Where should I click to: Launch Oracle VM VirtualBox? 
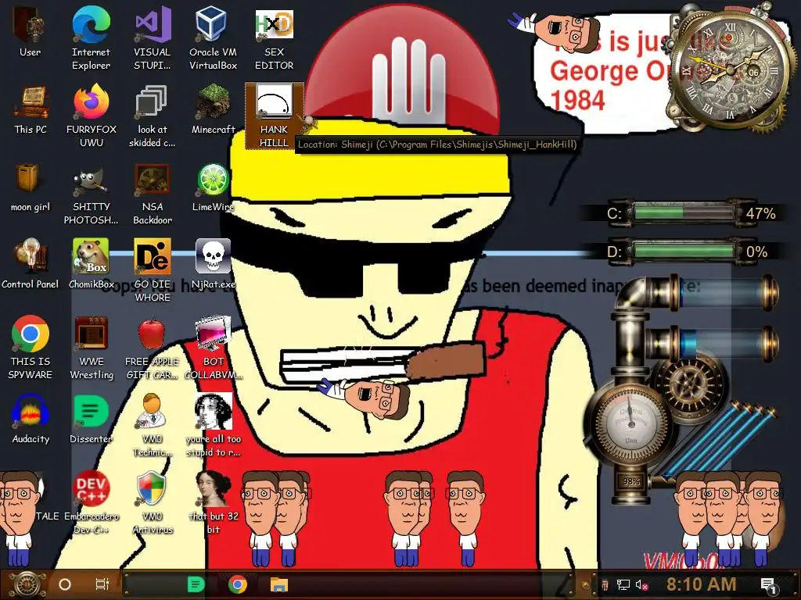click(x=213, y=38)
